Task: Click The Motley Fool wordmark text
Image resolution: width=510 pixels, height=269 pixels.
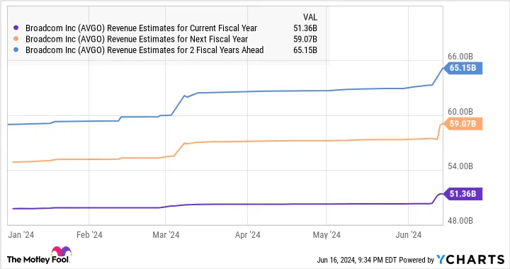Action: (x=38, y=260)
